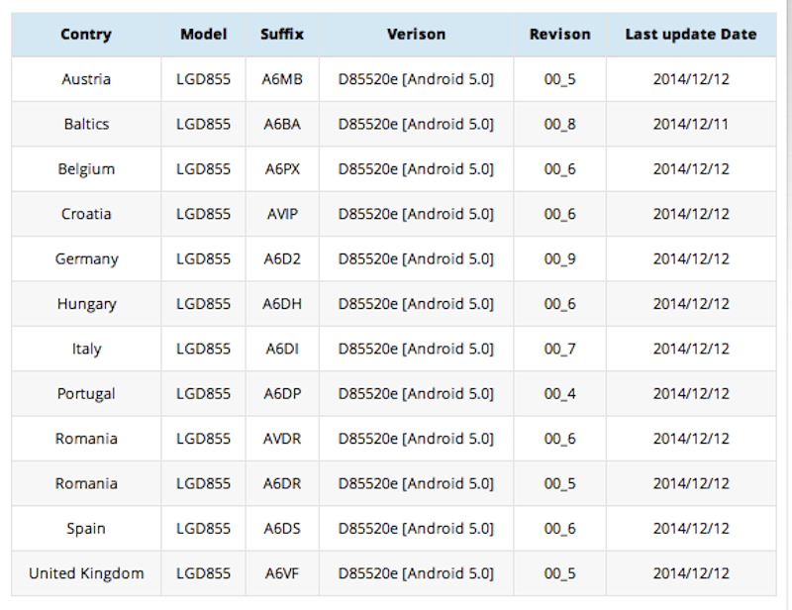Select the Spain country cell
The width and height of the screenshot is (792, 610).
click(86, 529)
